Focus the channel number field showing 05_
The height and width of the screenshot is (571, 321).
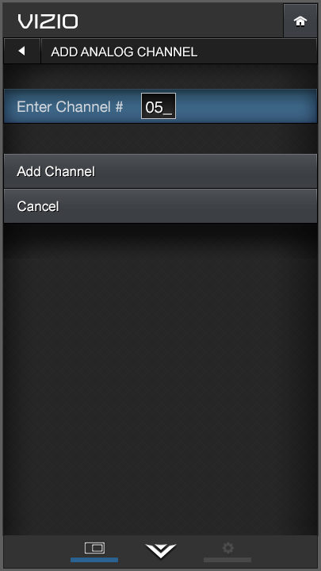click(159, 106)
